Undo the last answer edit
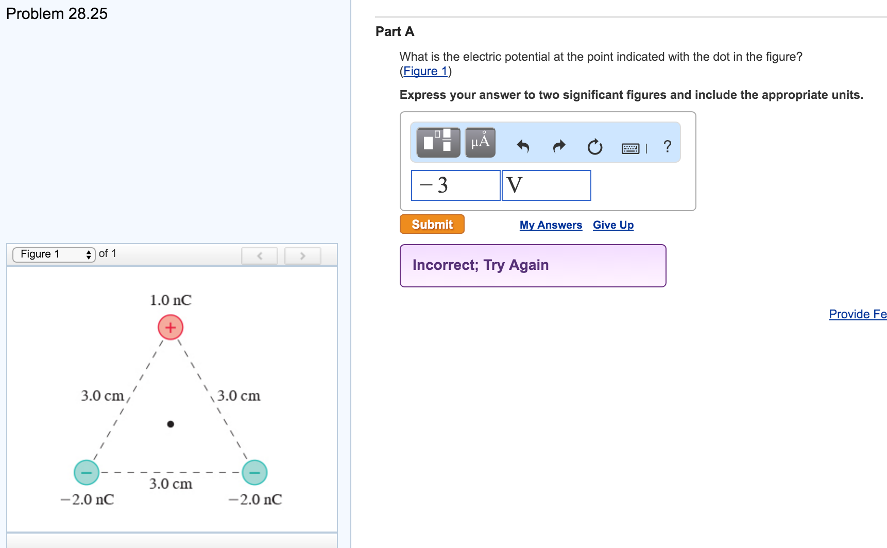This screenshot has width=887, height=548. (x=523, y=146)
